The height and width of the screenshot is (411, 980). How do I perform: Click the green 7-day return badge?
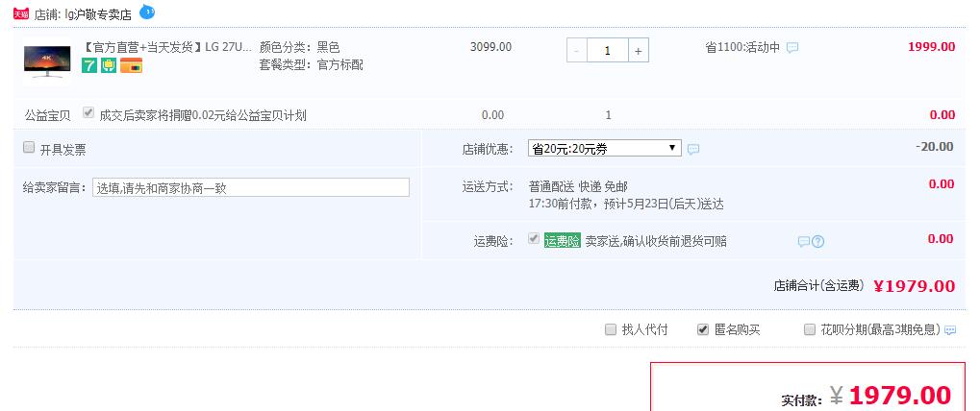tap(89, 65)
